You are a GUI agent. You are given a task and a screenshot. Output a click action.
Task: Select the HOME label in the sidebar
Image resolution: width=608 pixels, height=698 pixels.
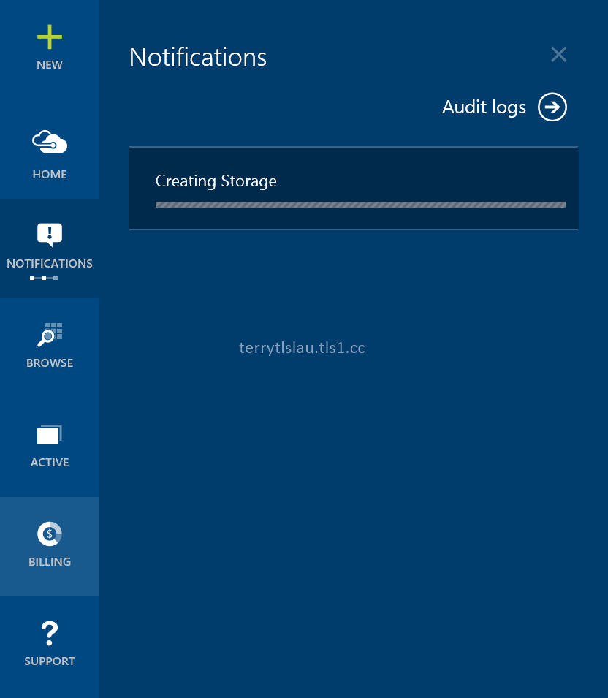49,174
